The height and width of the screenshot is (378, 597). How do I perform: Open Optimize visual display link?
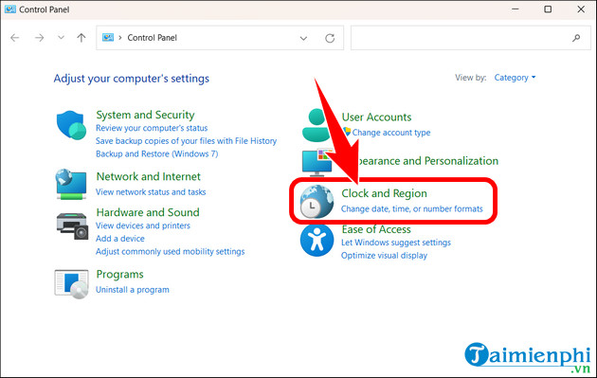[384, 256]
